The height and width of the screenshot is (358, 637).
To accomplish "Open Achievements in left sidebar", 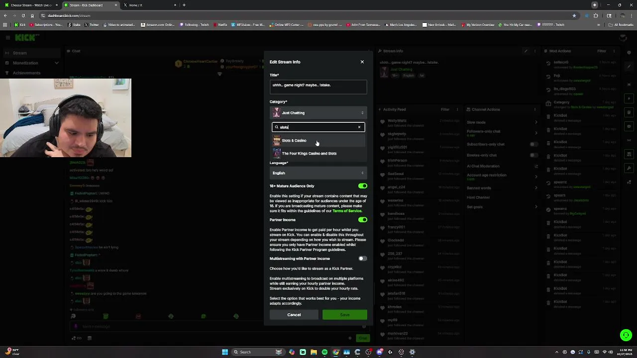I will [x=31, y=73].
